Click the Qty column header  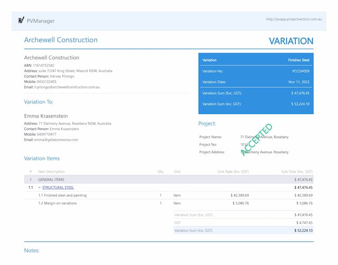pyautogui.click(x=160, y=172)
